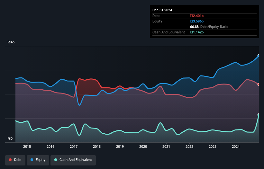264x169 pixels.
Task: Click the blue Equity endpoint marker
Action: [x=259, y=56]
